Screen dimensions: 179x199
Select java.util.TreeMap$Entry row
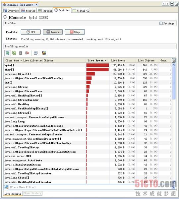point(88,147)
